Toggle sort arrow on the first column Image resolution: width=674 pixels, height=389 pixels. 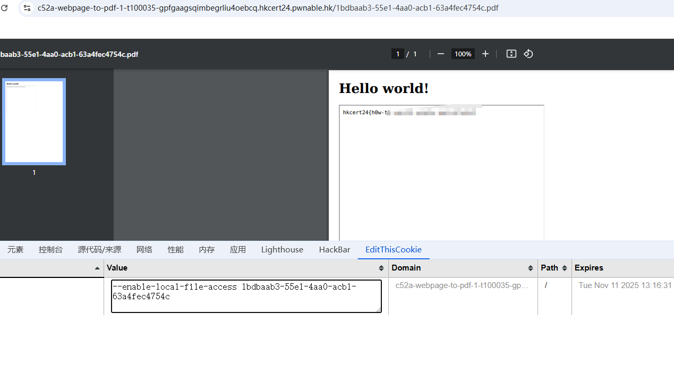pos(97,268)
